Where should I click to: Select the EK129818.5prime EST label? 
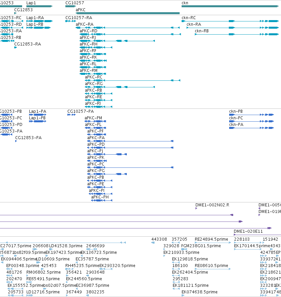point(190,259)
